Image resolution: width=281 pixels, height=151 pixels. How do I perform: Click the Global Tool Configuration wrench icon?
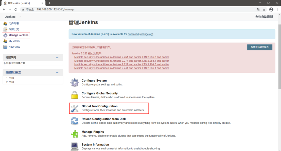tap(75, 108)
